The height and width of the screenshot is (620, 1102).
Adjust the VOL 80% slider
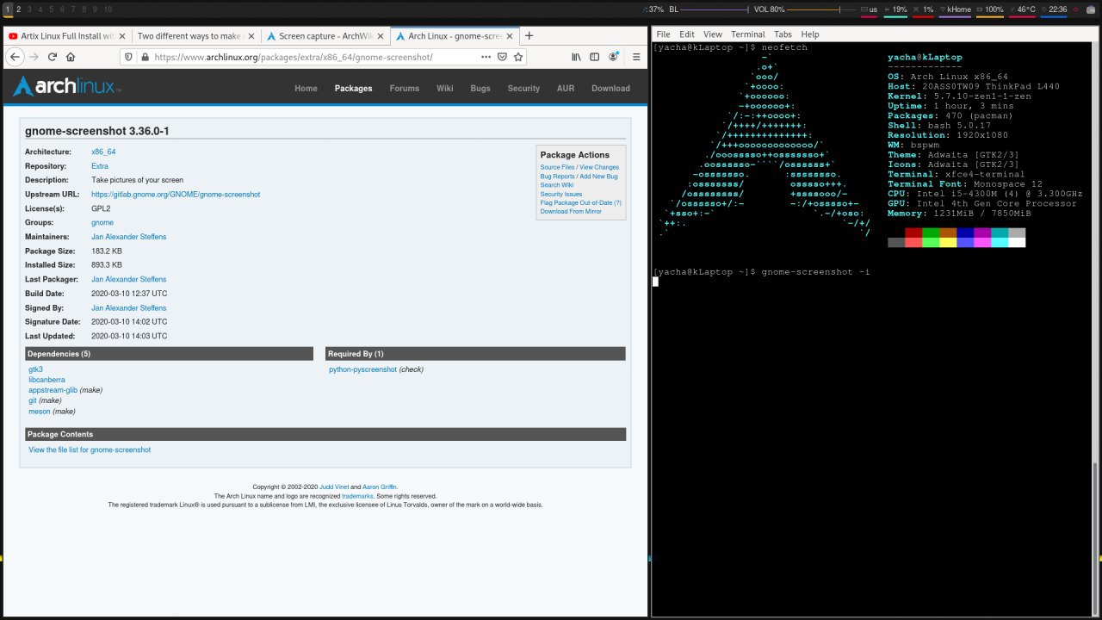click(814, 9)
